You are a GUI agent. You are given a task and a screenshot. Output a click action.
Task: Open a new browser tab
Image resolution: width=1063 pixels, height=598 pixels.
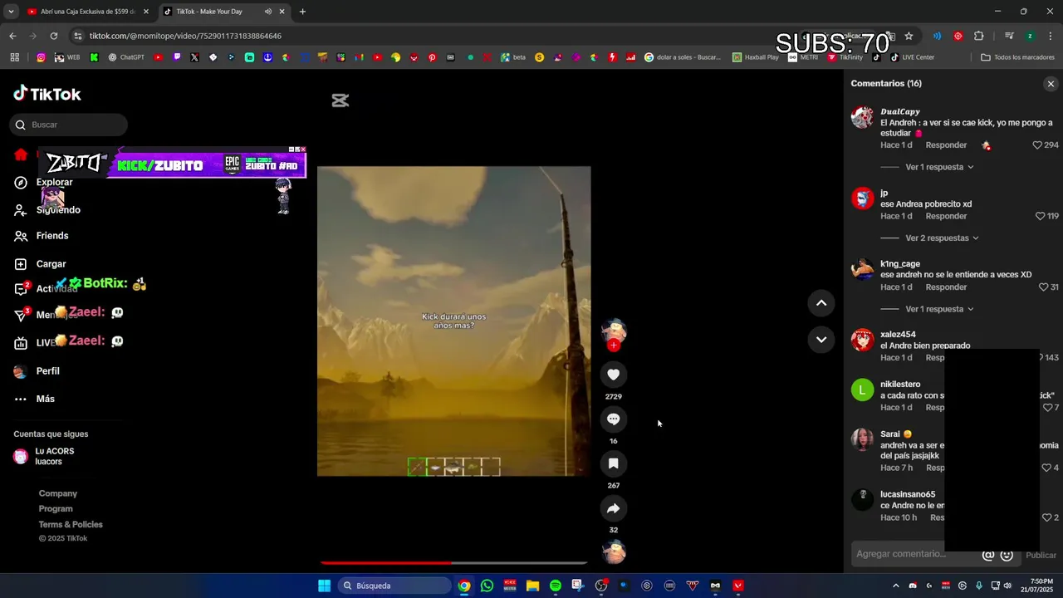coord(302,12)
